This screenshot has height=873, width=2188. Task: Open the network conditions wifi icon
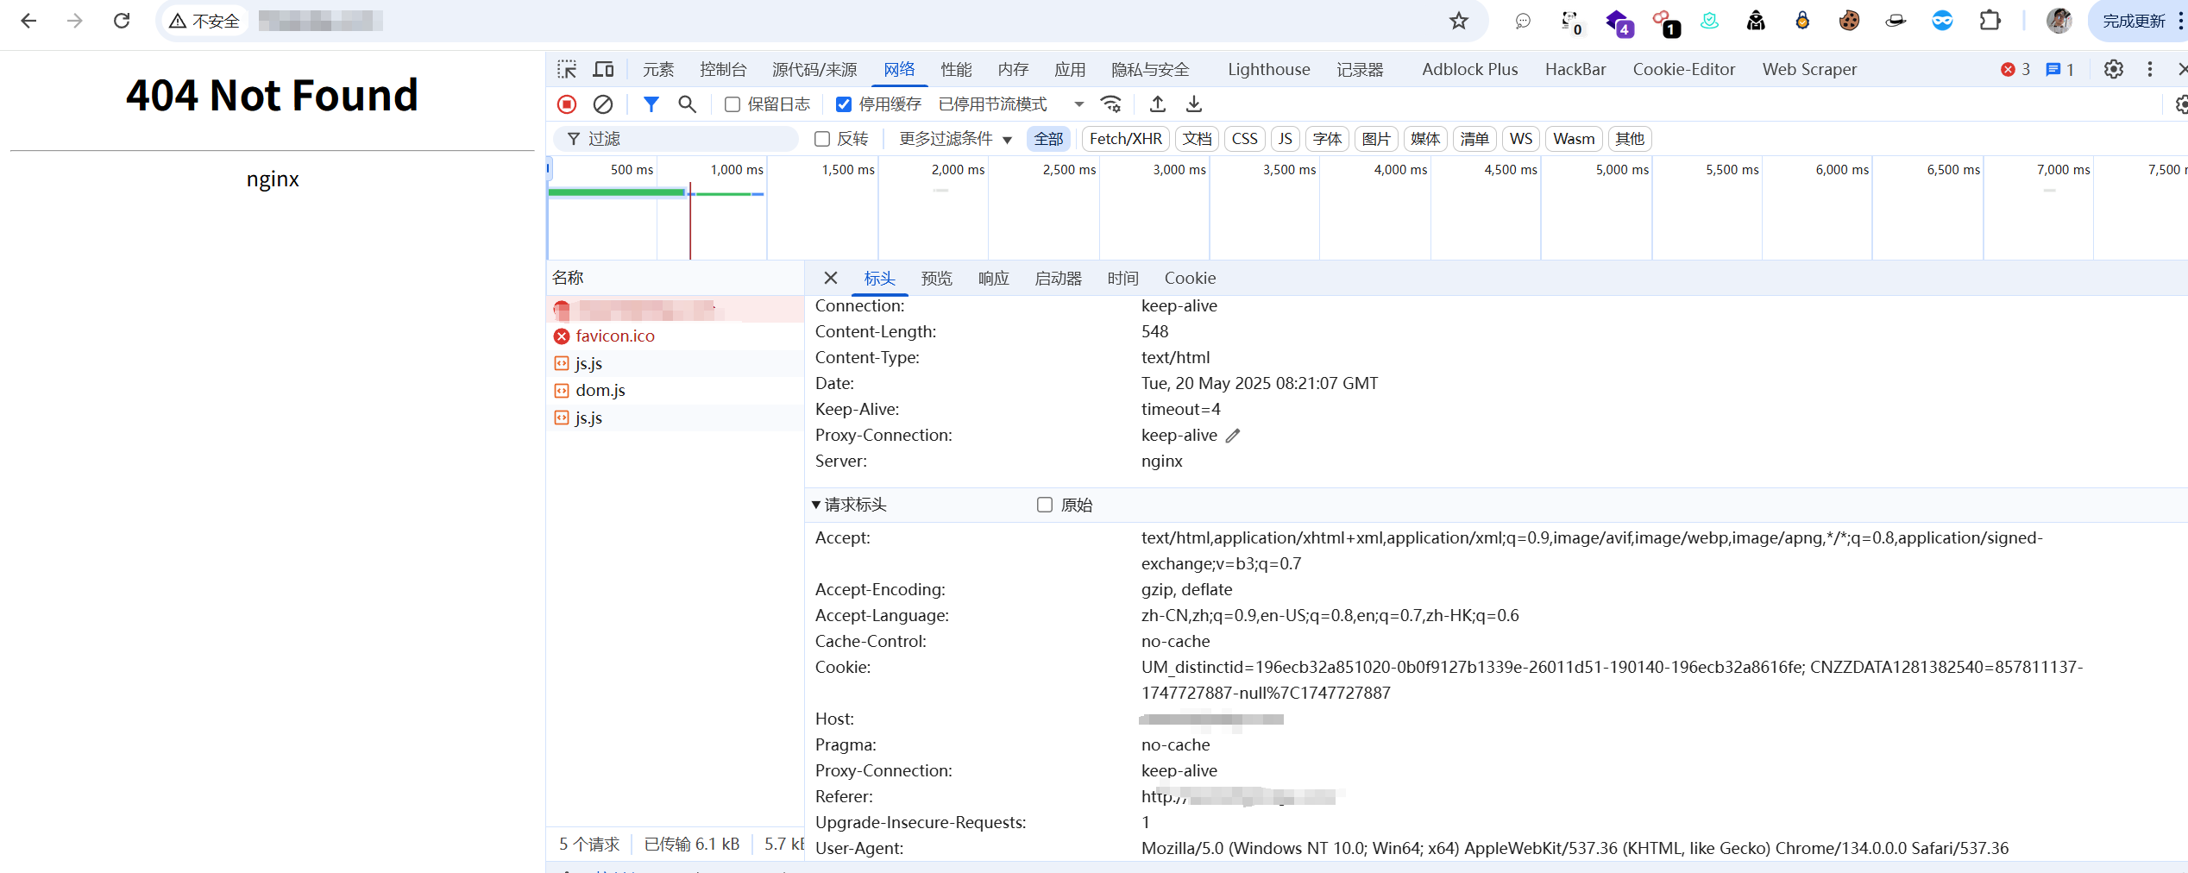point(1111,104)
